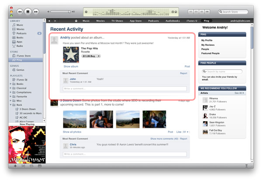
Task: Switch to Cover Flow view button
Action: (x=207, y=11)
